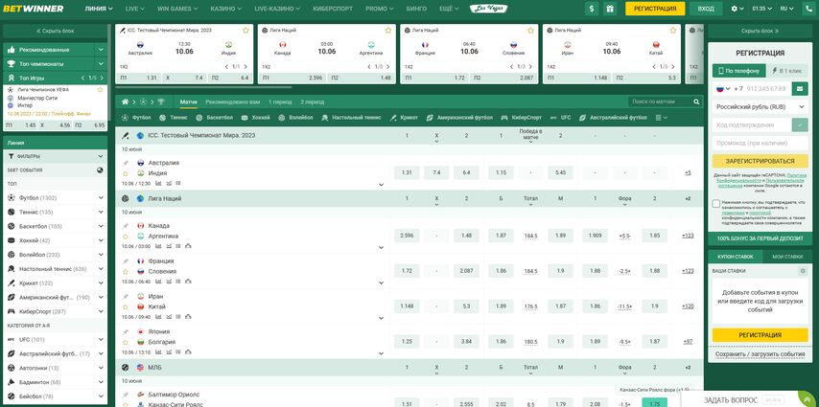The image size is (819, 407).
Task: Open LIVE menu
Action: (x=135, y=9)
